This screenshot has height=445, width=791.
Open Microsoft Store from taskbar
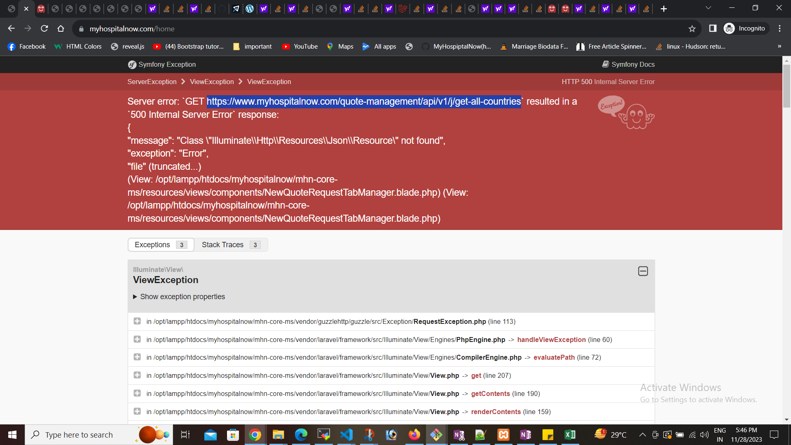(x=233, y=435)
